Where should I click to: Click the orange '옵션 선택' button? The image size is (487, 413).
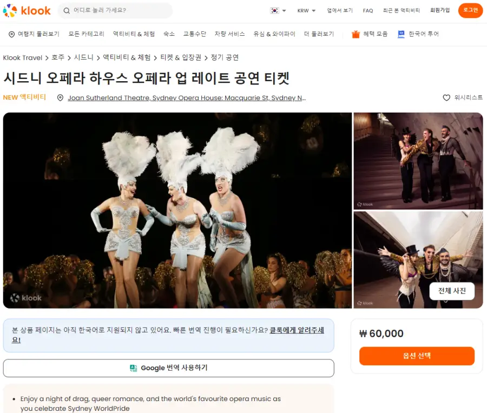tap(417, 356)
